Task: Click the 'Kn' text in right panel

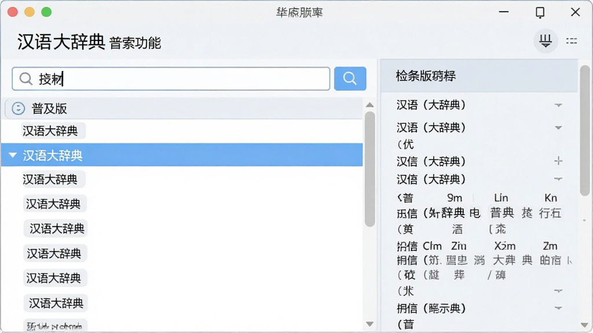Action: pos(551,198)
